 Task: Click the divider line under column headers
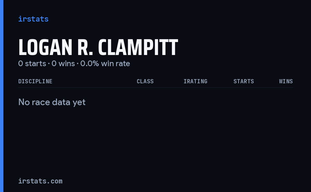[x=155, y=87]
